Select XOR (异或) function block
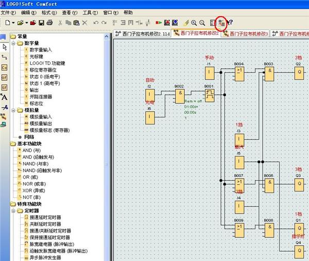Screen dimensions: 309x261 (33, 190)
